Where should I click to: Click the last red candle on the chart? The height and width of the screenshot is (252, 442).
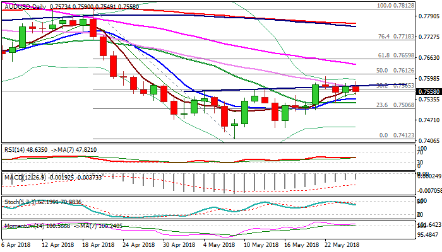point(355,88)
